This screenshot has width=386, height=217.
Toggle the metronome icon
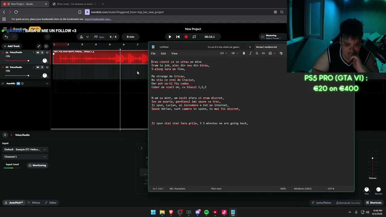(81, 37)
